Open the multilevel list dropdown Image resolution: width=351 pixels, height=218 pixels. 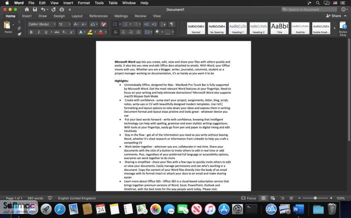(x=140, y=24)
